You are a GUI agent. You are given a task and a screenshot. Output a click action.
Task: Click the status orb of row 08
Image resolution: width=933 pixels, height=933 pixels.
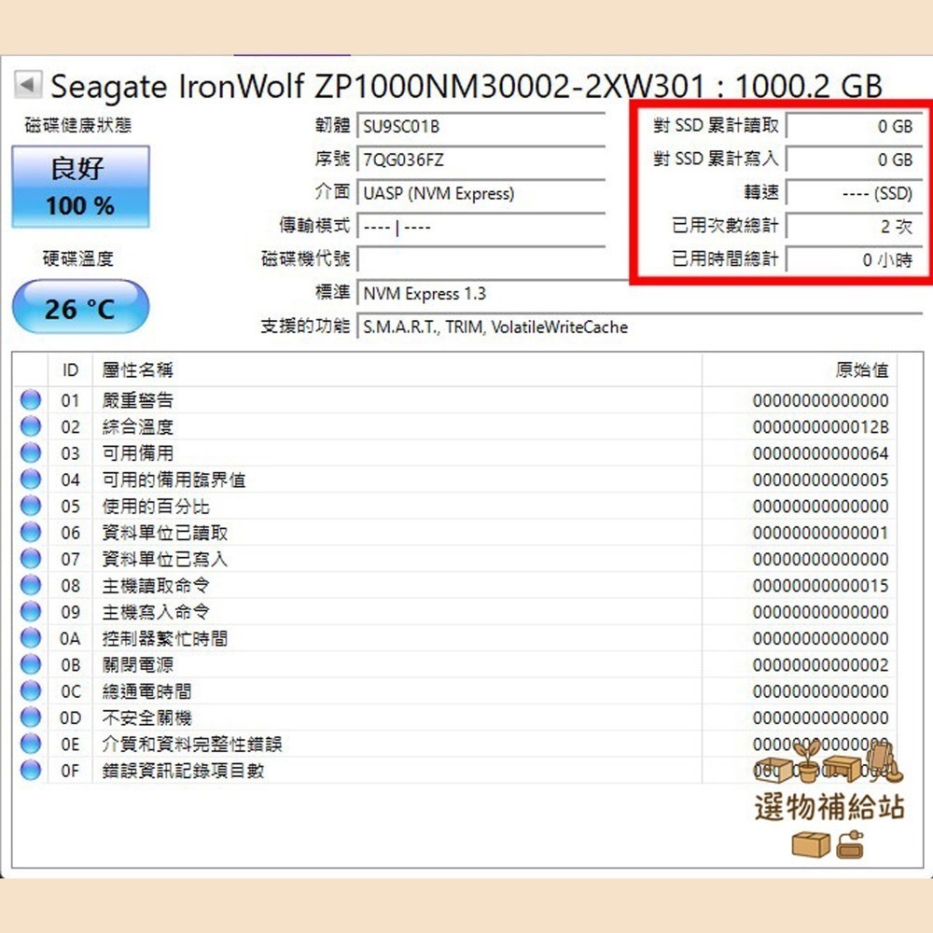click(31, 585)
